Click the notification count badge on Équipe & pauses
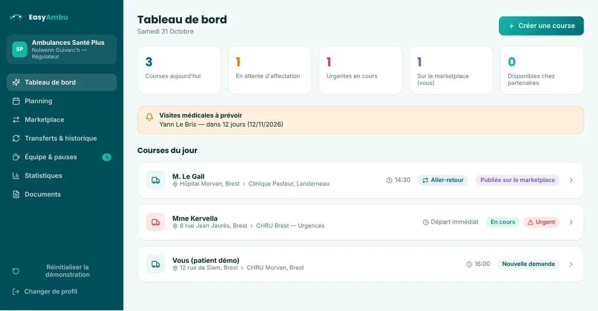Image resolution: width=598 pixels, height=311 pixels. [x=107, y=157]
